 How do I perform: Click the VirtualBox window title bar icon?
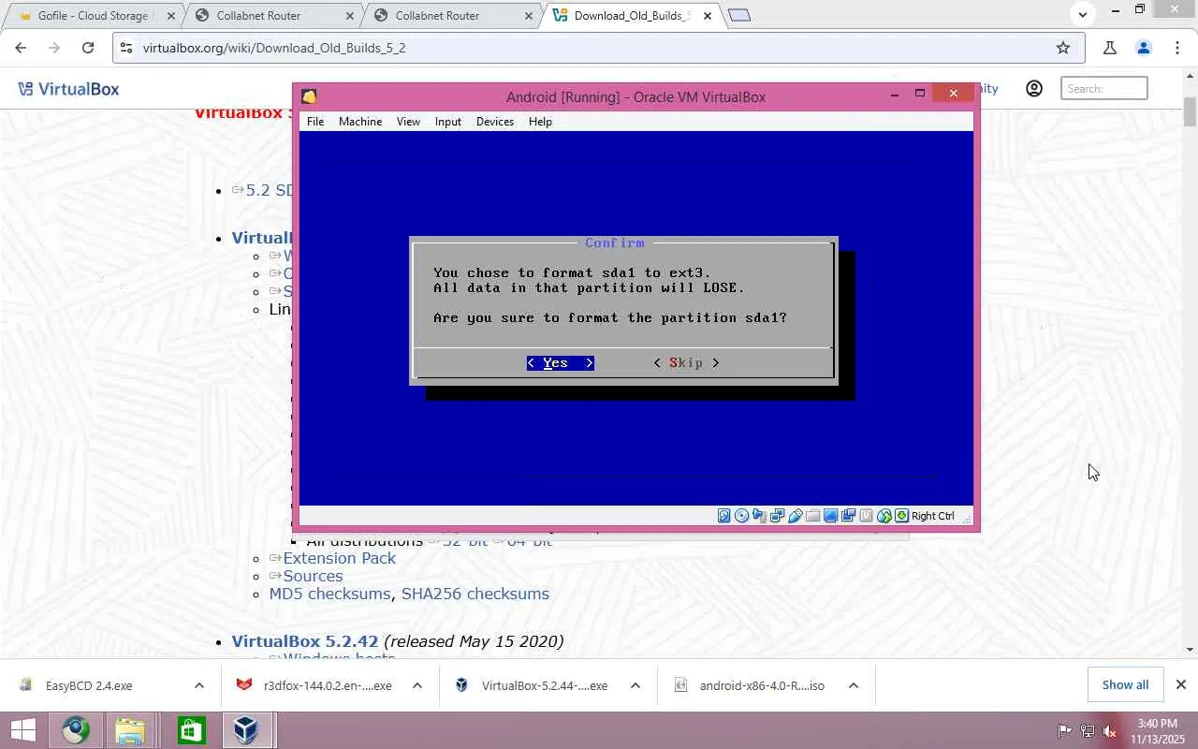(x=309, y=96)
